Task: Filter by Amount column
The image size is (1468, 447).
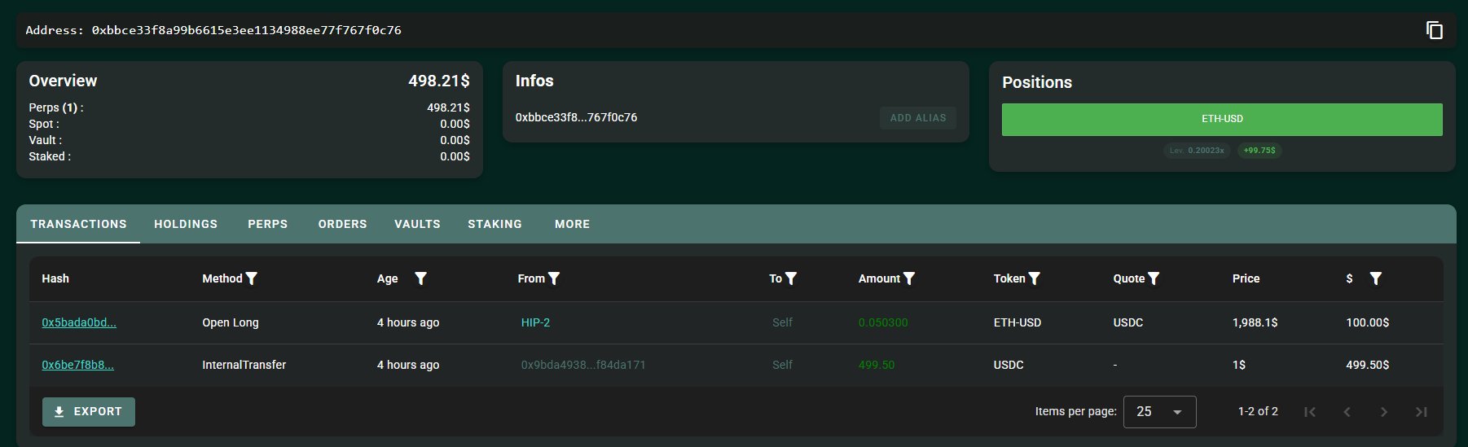Action: (909, 278)
